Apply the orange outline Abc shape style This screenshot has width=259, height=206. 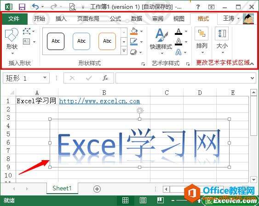click(x=107, y=41)
